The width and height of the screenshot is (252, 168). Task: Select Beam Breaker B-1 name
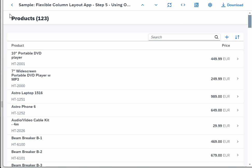(27, 138)
